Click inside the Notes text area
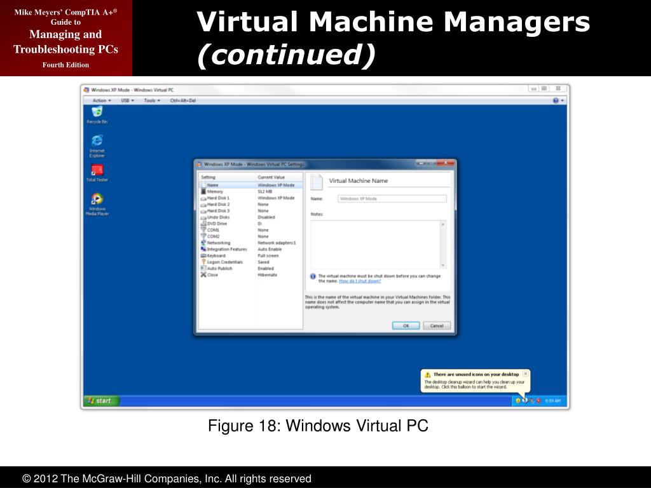Screen dimensions: 651x488 point(376,245)
